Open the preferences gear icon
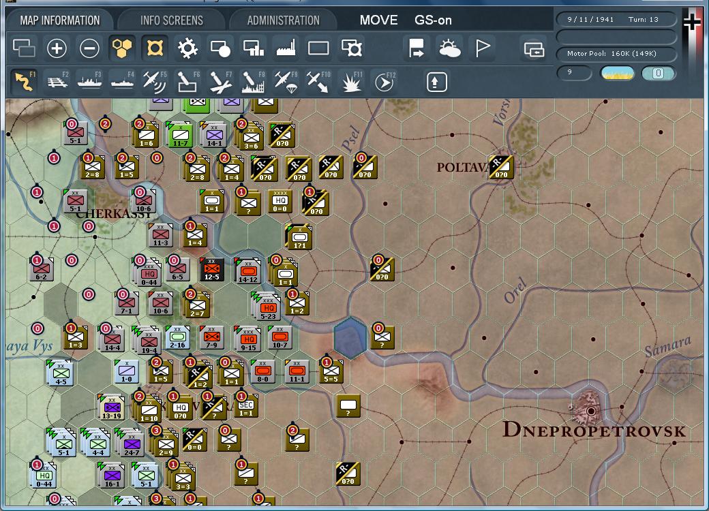Image resolution: width=709 pixels, height=511 pixels. tap(188, 48)
